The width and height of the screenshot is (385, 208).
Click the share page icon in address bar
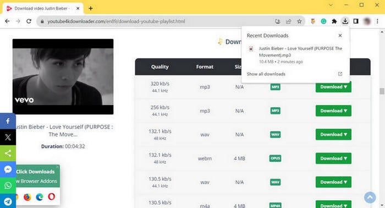289,21
